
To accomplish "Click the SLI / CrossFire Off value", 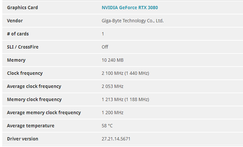I will pos(105,47).
